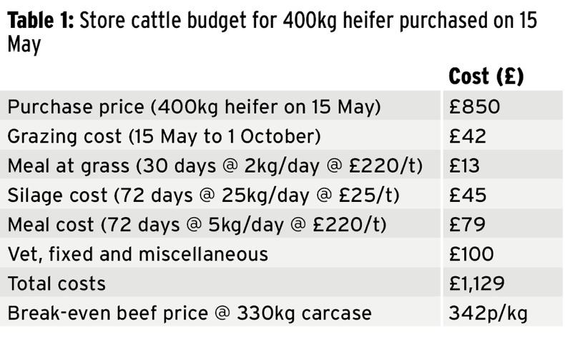Select the "Break-even beef price" row label
Image resolution: width=565 pixels, height=338 pixels.
190,313
